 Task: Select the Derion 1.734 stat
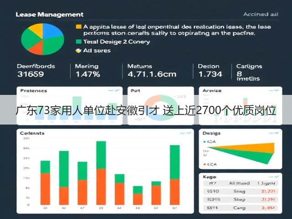(x=210, y=71)
